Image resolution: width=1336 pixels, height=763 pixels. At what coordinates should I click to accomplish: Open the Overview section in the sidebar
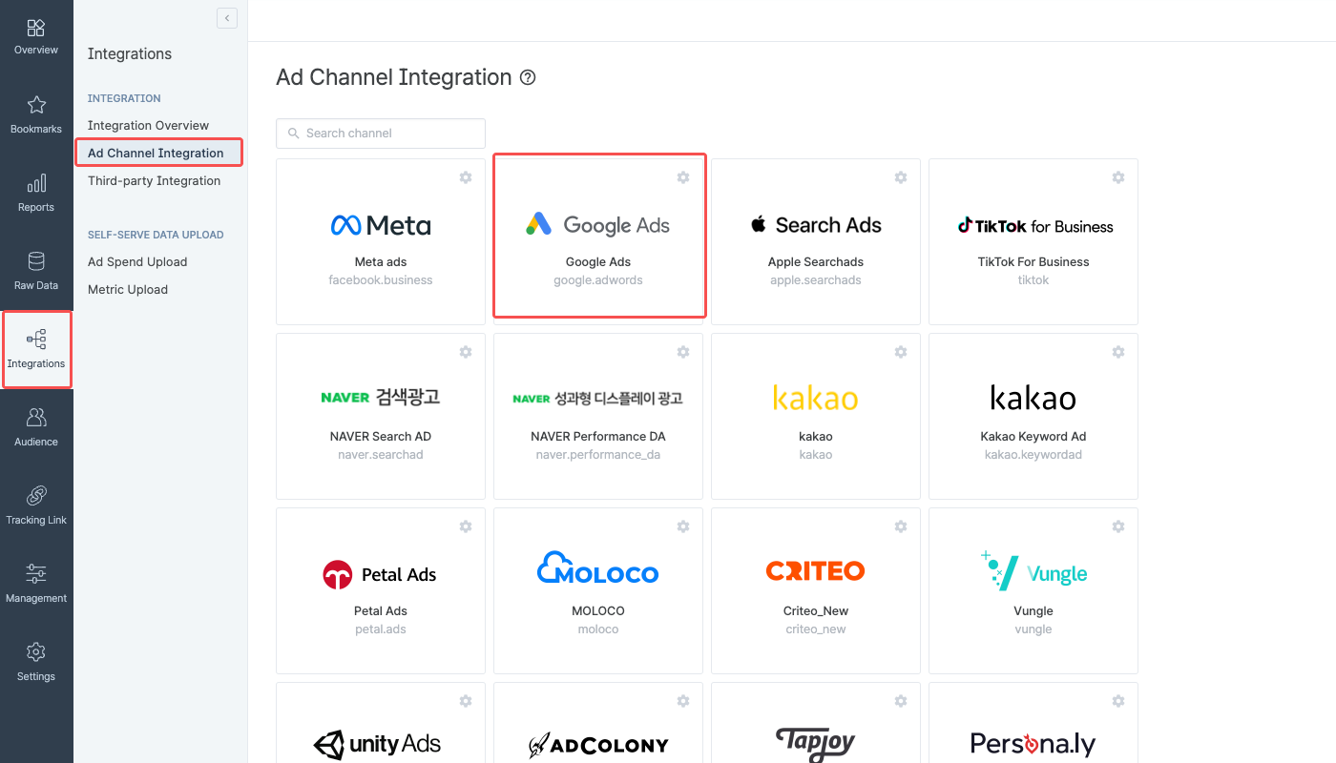(36, 36)
